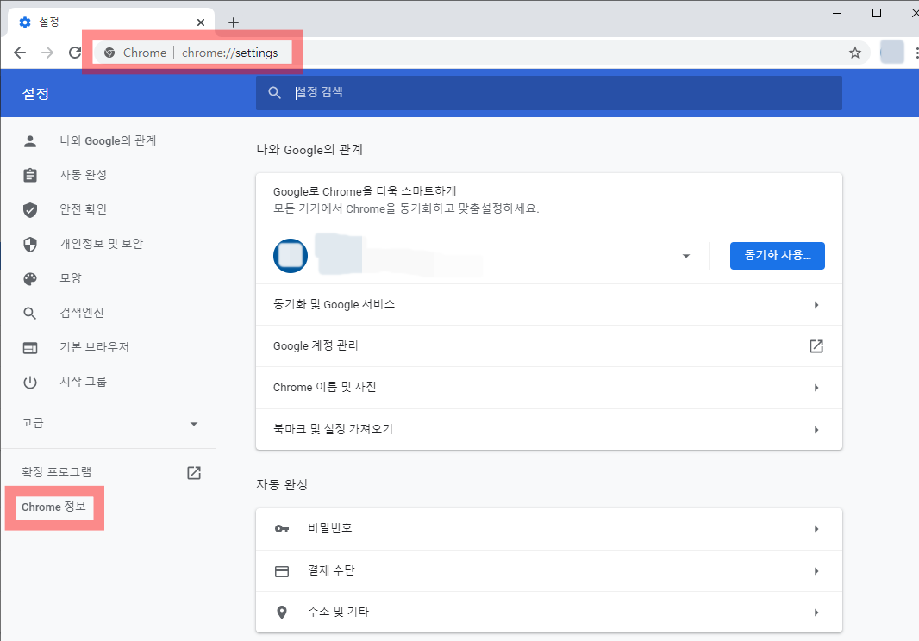Viewport: 919px width, 641px height.
Task: Minimize the Chrome window
Action: [x=837, y=13]
